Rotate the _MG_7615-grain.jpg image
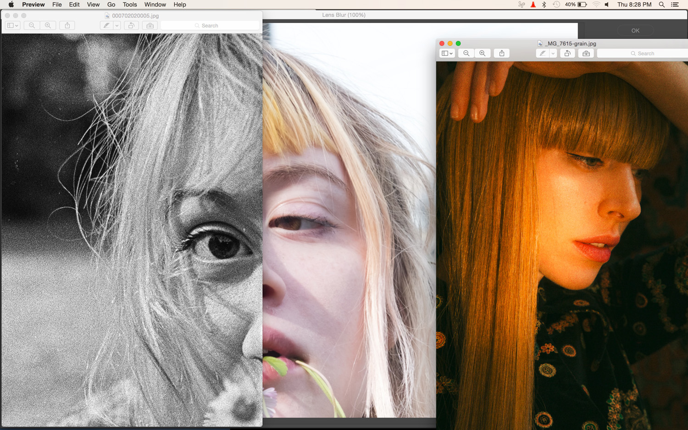Viewport: 688px width, 430px height. [x=567, y=54]
